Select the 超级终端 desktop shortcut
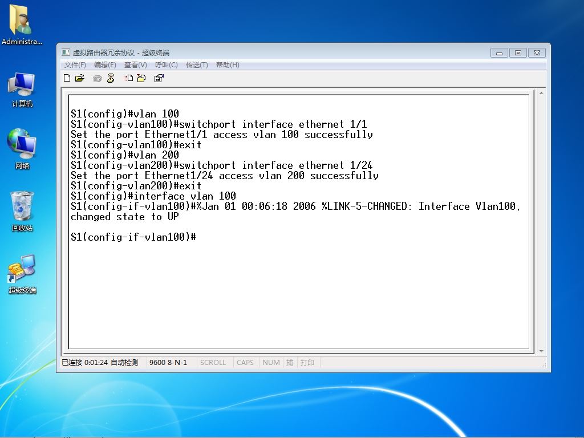The image size is (584, 438). point(22,274)
